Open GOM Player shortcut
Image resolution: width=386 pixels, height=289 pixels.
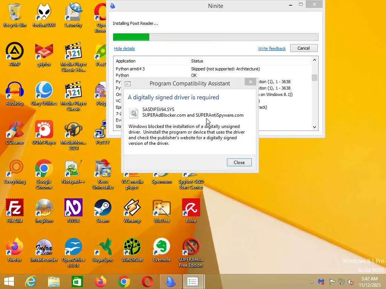point(44,132)
